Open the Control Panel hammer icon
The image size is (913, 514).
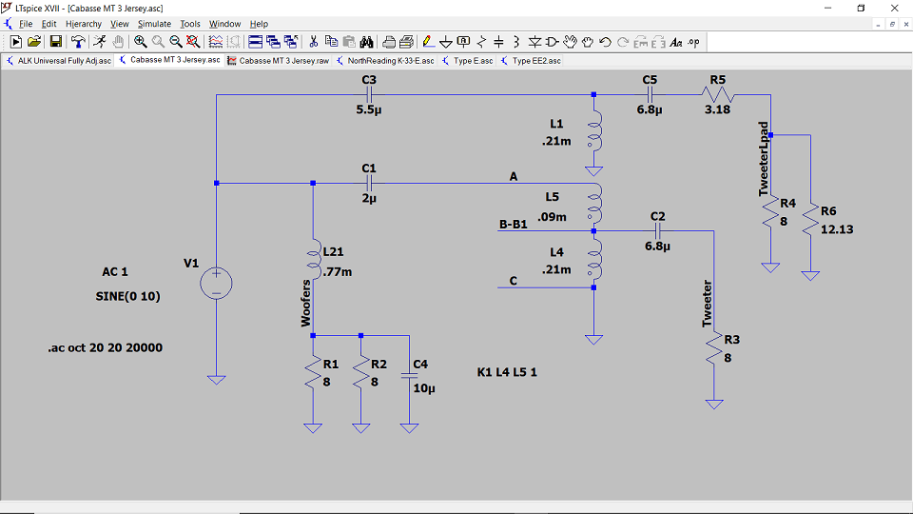tap(77, 41)
